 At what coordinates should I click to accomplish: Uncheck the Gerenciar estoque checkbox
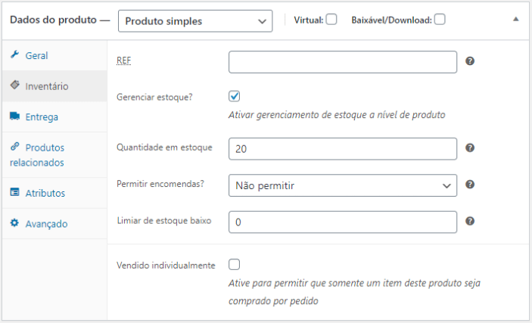[x=235, y=96]
